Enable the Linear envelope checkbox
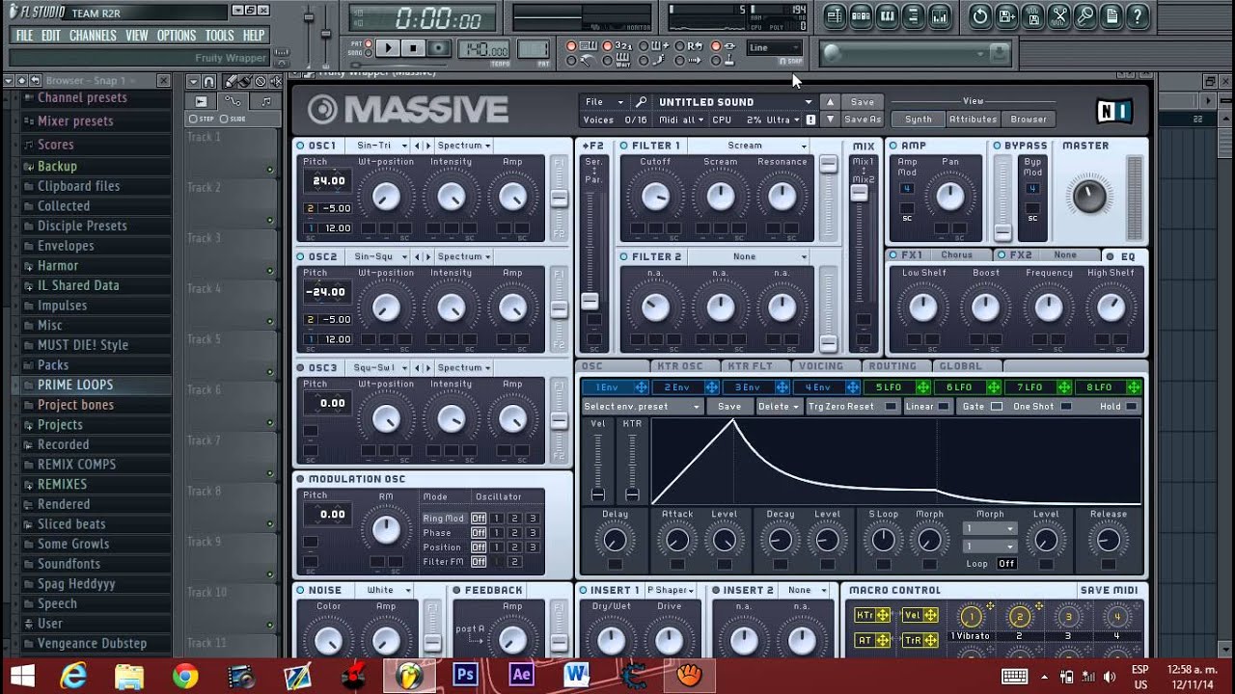This screenshot has width=1235, height=694. tap(943, 407)
